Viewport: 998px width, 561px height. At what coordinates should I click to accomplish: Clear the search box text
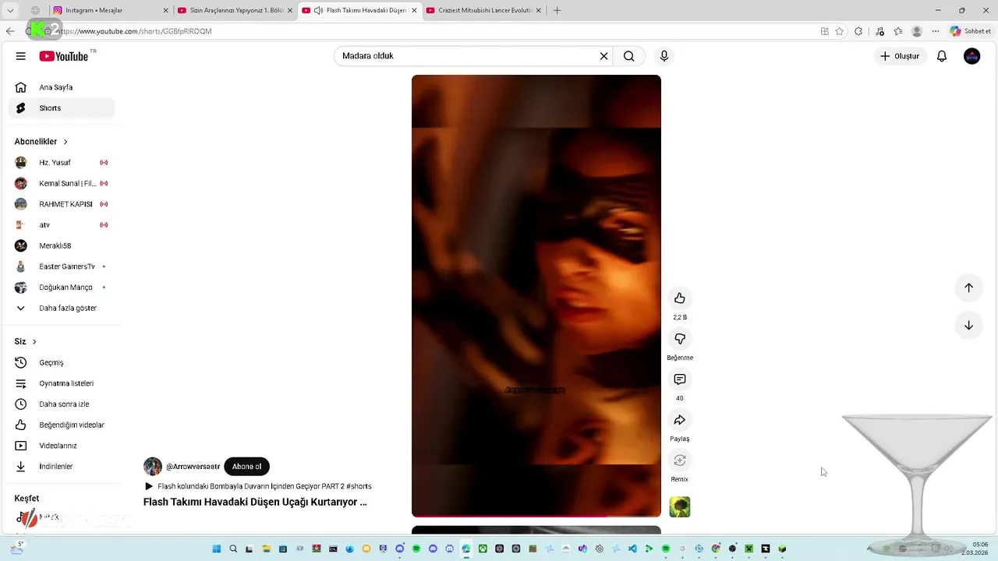(x=603, y=56)
